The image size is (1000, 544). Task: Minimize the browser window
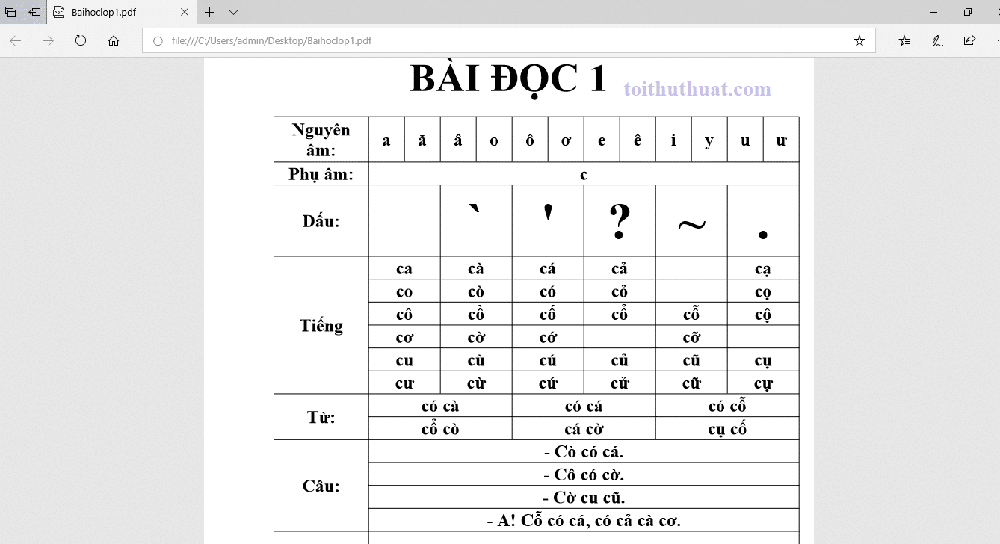point(933,12)
